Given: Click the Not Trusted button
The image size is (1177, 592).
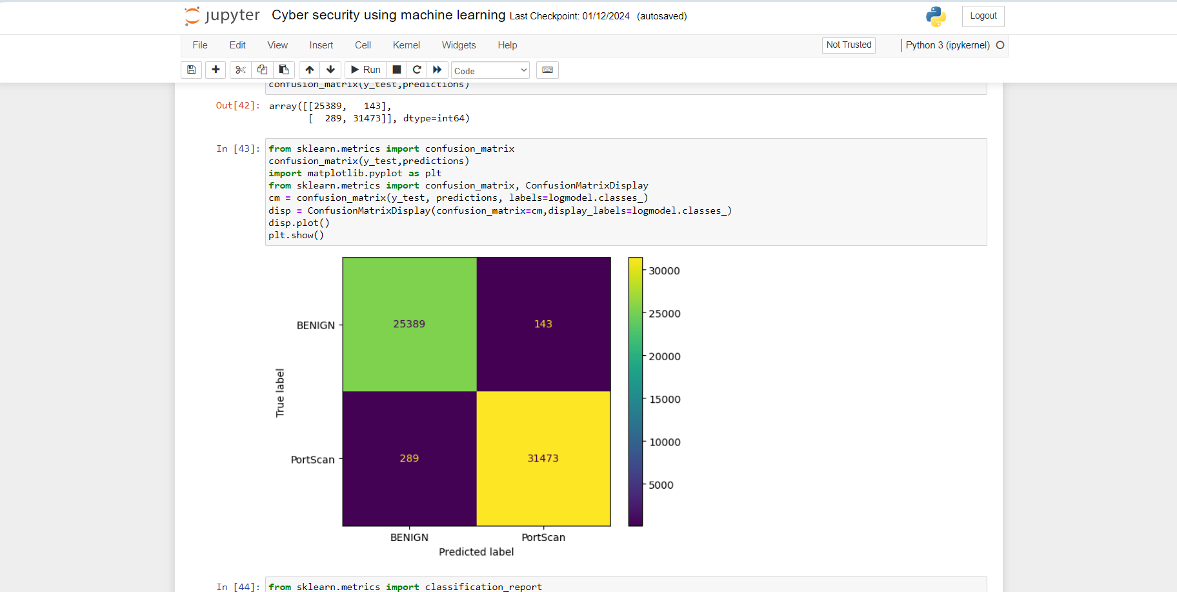Looking at the screenshot, I should [x=849, y=45].
